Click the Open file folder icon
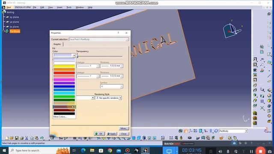This screenshot has height=154, width=274. 12,138
